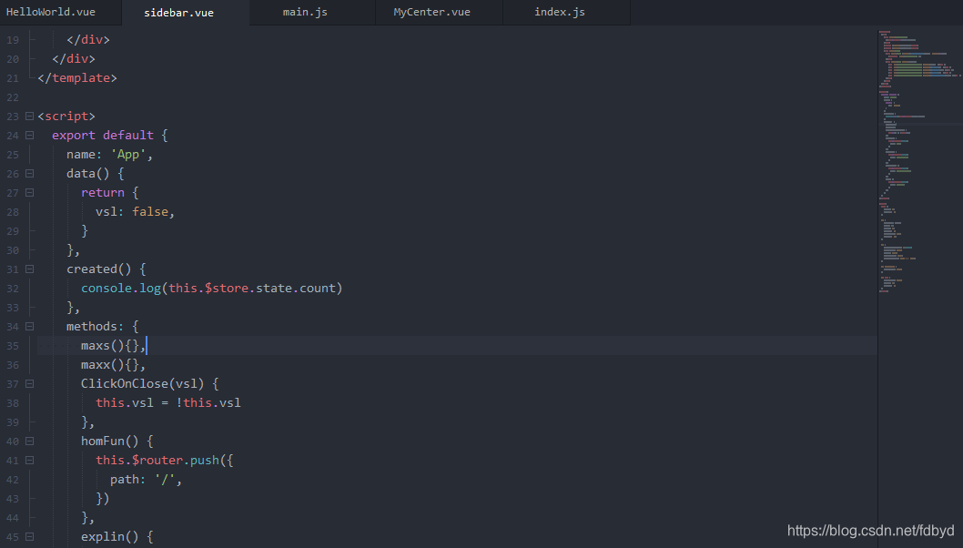Click the path: '/' line

pos(146,479)
